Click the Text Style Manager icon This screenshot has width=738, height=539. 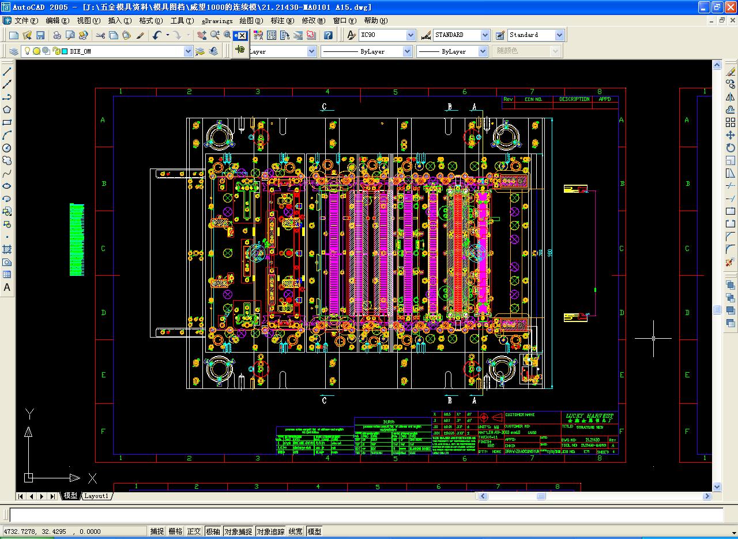pyautogui.click(x=351, y=35)
